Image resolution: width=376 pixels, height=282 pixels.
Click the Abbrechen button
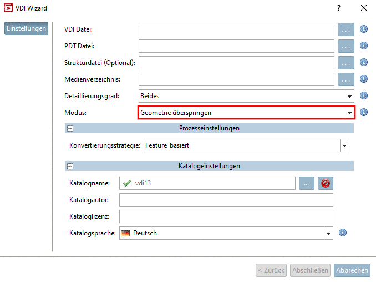click(352, 270)
